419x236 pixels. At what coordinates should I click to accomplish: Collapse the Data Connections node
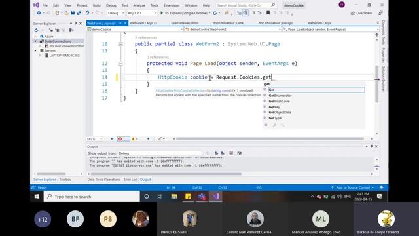pos(35,41)
